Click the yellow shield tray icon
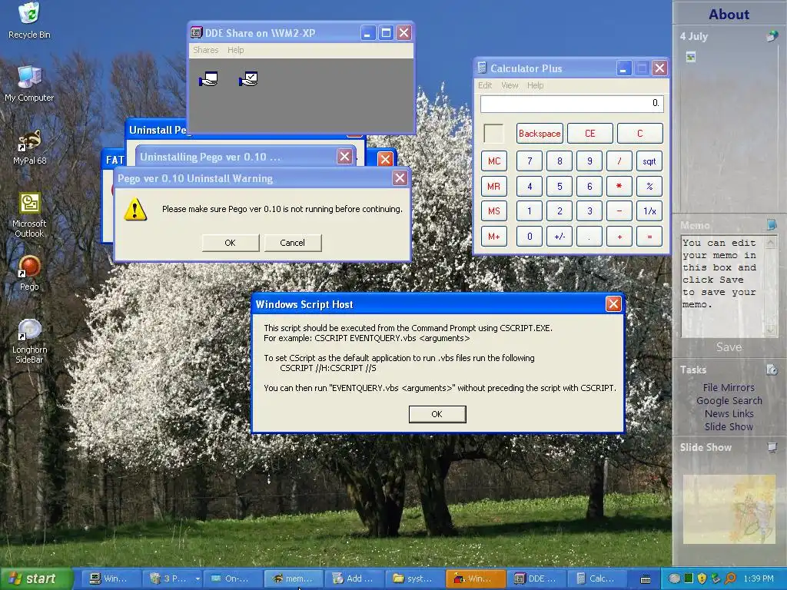 click(x=702, y=578)
